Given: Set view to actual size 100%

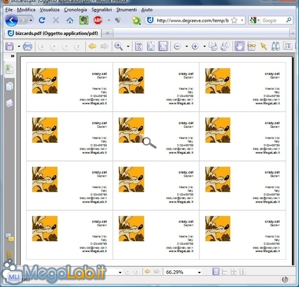Looking at the screenshot, I should click(x=139, y=46).
